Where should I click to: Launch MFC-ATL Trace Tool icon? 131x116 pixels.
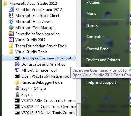[x=17, y=70]
